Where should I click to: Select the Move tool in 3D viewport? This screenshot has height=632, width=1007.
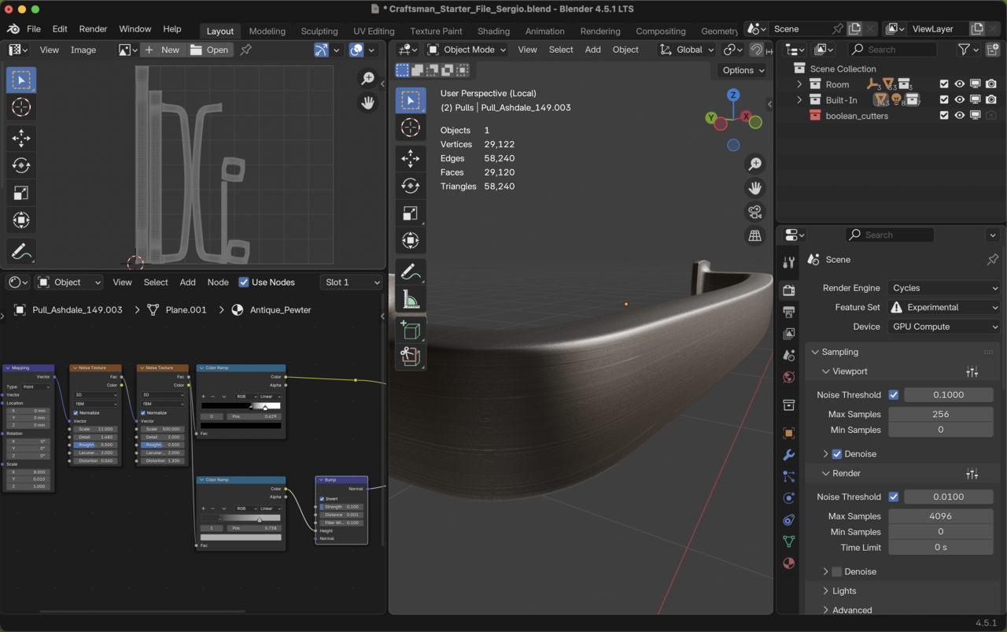point(410,158)
